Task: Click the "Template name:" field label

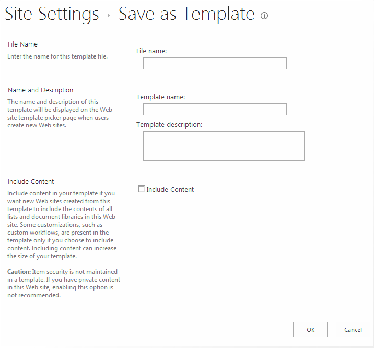Action: pos(161,97)
